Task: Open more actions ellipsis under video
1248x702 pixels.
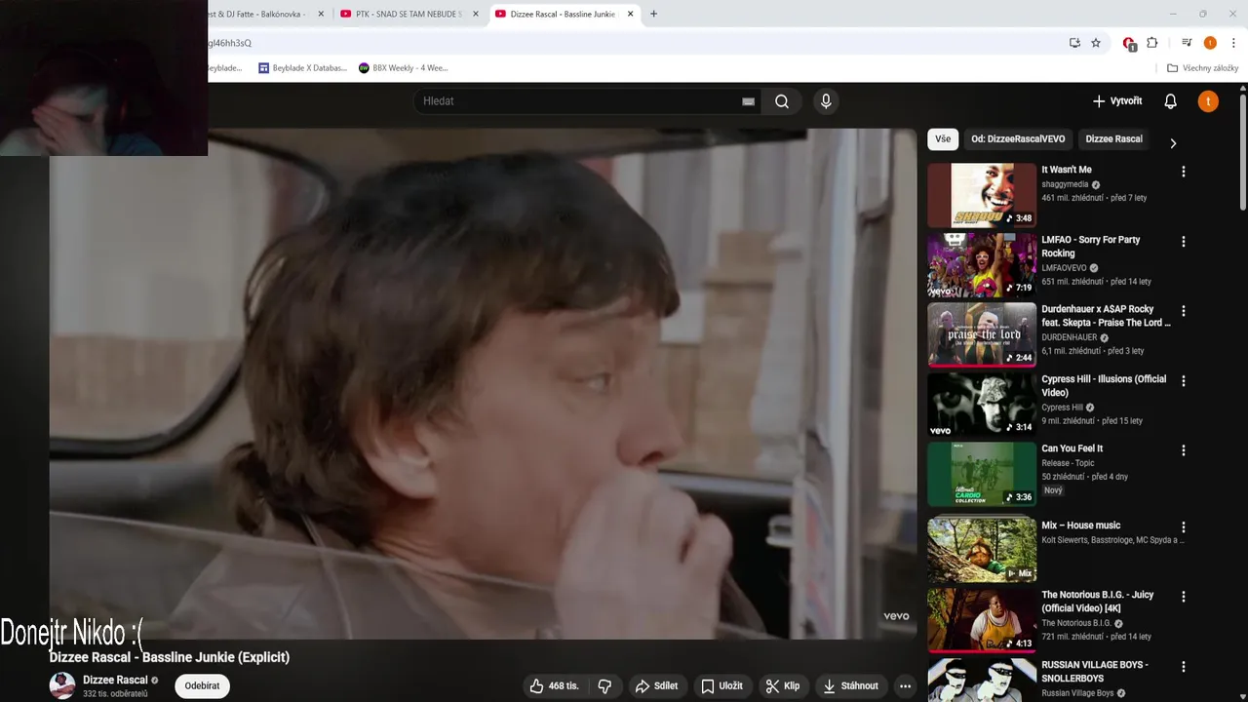Action: pyautogui.click(x=905, y=685)
